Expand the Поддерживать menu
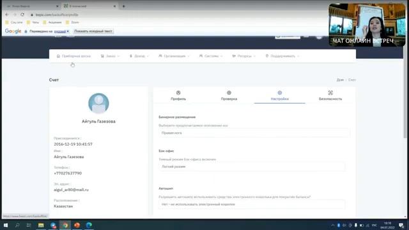The width and height of the screenshot is (409, 230). [282, 56]
